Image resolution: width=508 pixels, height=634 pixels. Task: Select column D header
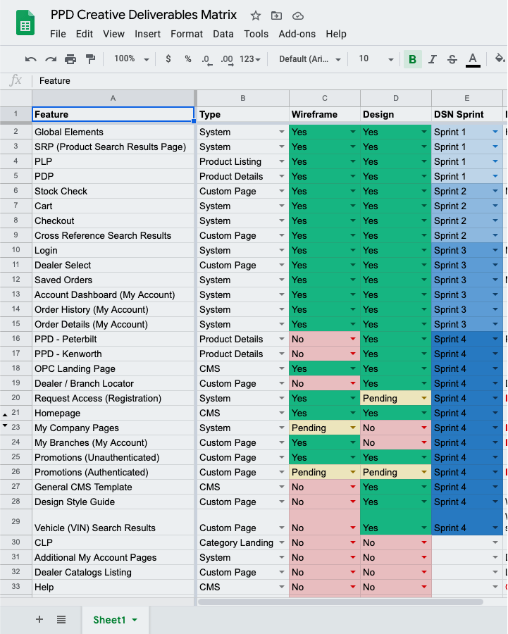pyautogui.click(x=395, y=98)
